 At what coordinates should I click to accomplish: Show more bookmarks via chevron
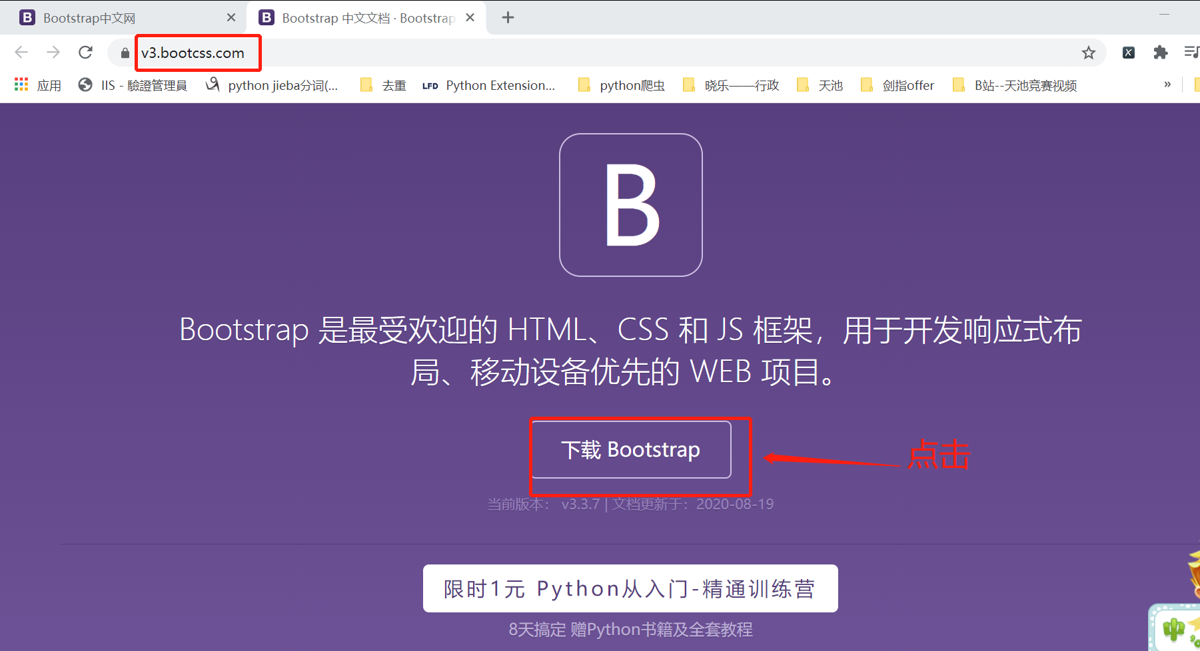click(x=1167, y=85)
